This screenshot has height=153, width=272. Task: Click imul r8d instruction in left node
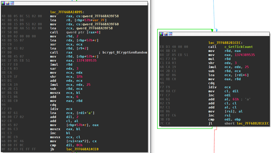(61, 65)
